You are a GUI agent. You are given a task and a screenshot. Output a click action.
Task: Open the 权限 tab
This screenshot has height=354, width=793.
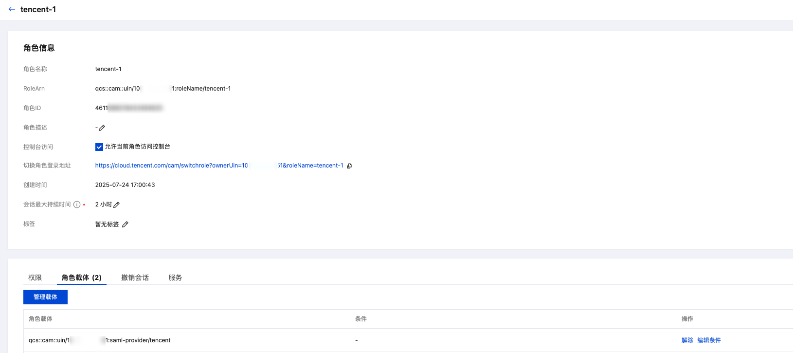click(x=35, y=278)
